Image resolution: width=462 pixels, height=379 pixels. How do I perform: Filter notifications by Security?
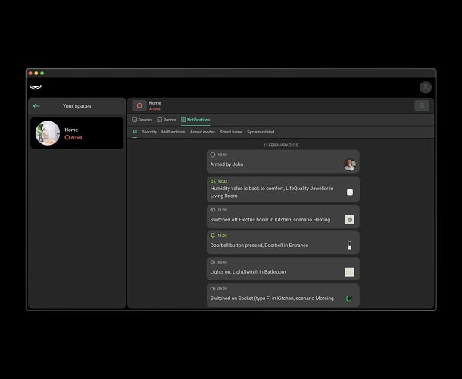[x=149, y=132]
